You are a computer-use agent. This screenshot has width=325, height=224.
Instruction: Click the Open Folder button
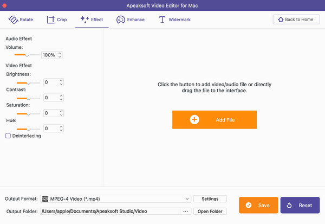(210, 212)
